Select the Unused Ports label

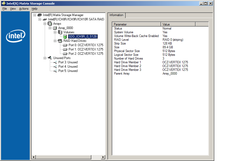tap(62, 58)
